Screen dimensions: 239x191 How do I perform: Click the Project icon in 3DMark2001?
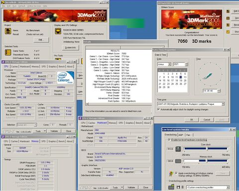point(8,31)
